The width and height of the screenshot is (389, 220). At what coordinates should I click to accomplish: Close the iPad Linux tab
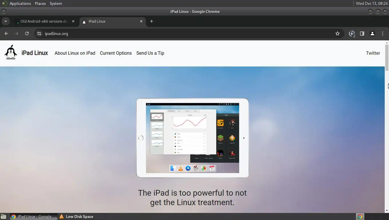(x=141, y=21)
